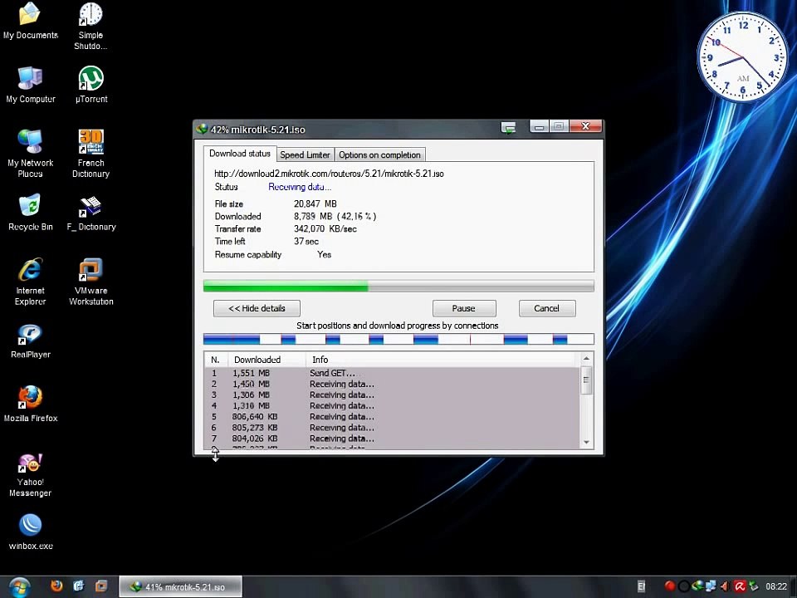Click the black circle tray icon
Viewport: 797px width, 598px height.
pos(683,586)
